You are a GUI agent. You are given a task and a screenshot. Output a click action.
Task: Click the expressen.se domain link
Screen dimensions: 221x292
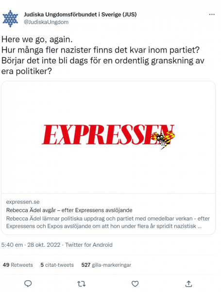click(23, 202)
